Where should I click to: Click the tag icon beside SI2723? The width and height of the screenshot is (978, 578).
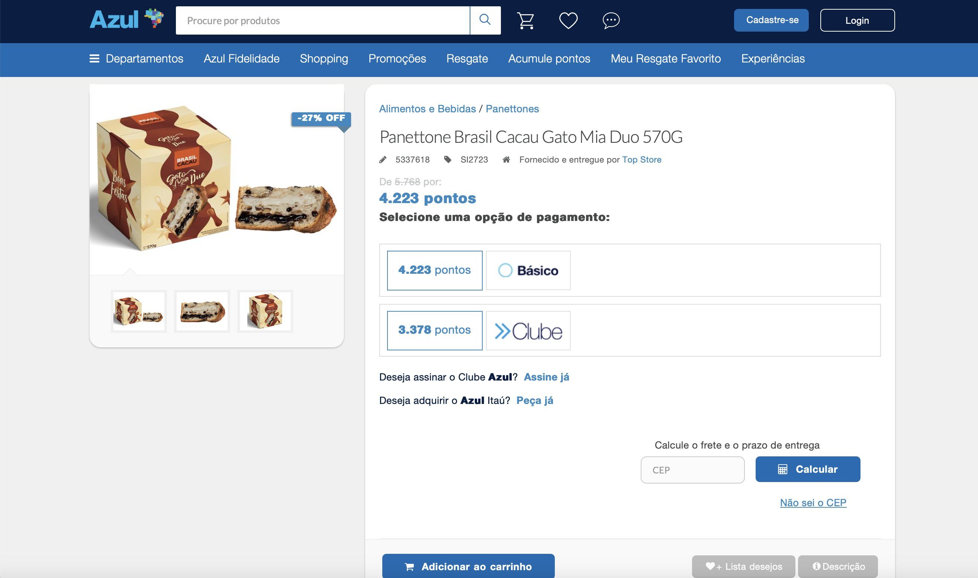coord(448,160)
